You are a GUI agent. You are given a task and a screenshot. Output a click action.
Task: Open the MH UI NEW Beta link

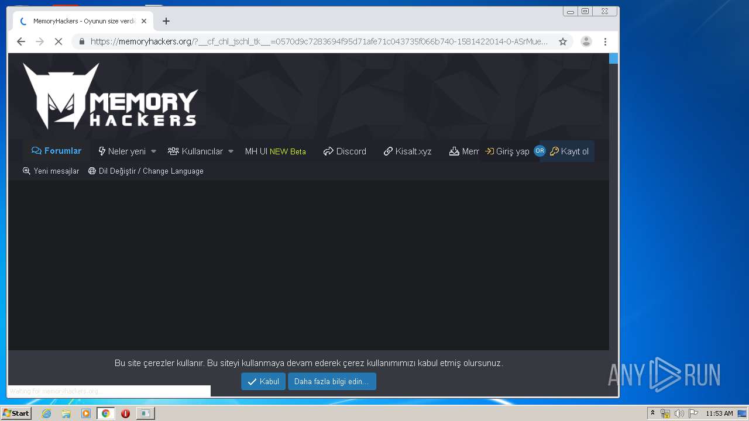[x=275, y=151]
